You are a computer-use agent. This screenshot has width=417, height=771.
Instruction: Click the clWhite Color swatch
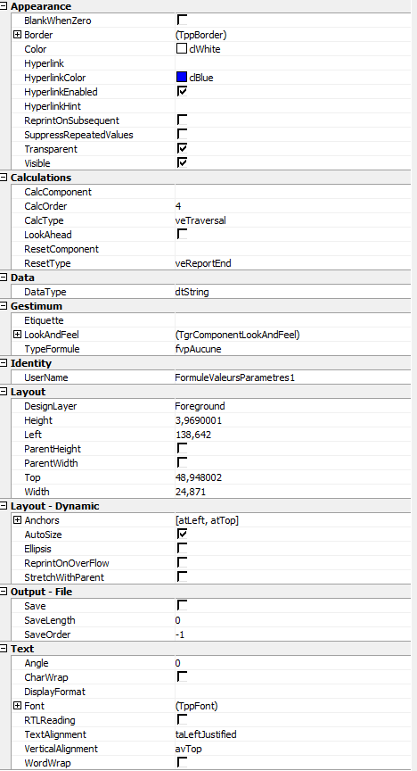tap(182, 49)
